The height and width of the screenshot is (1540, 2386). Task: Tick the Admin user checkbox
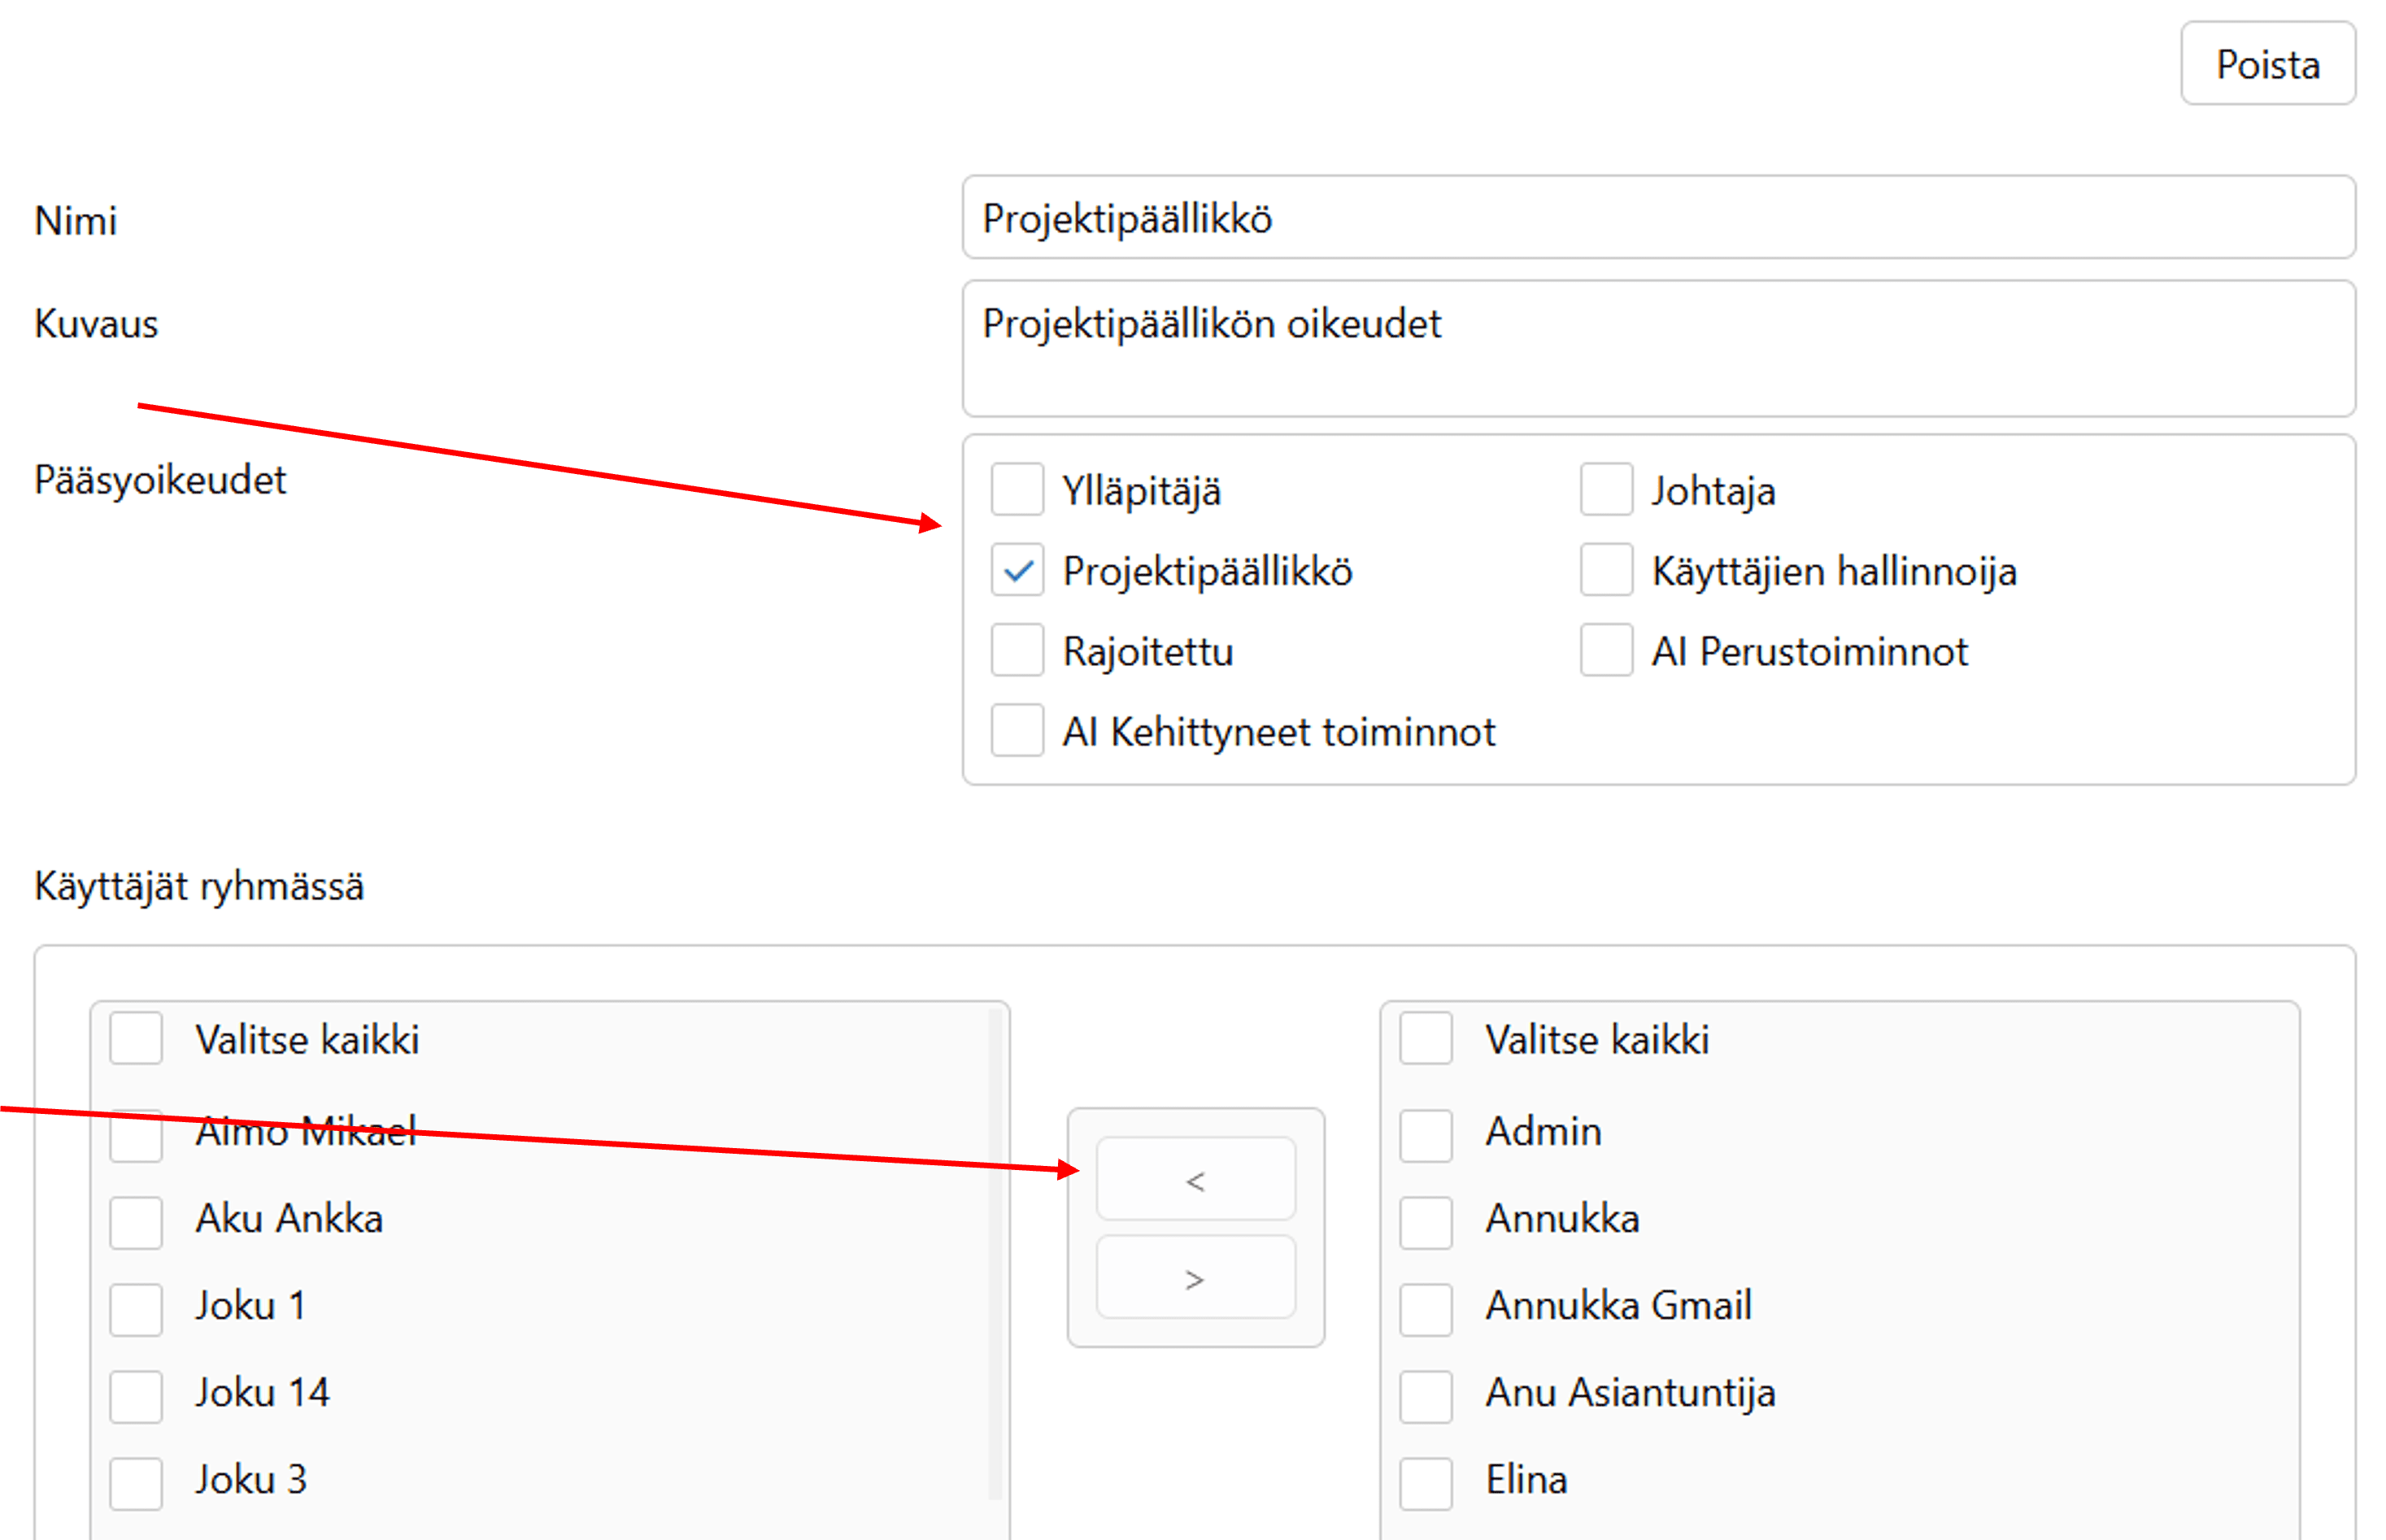tap(1425, 1135)
